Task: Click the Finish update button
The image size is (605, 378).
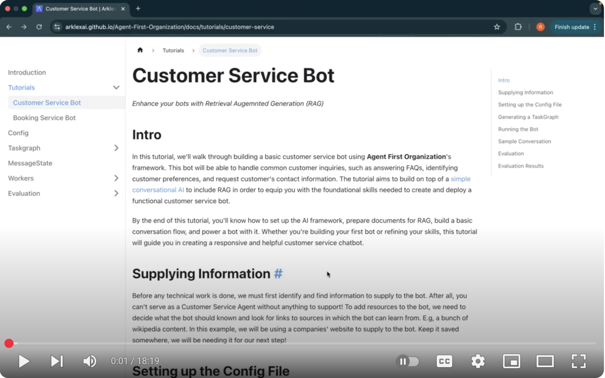Action: click(572, 27)
